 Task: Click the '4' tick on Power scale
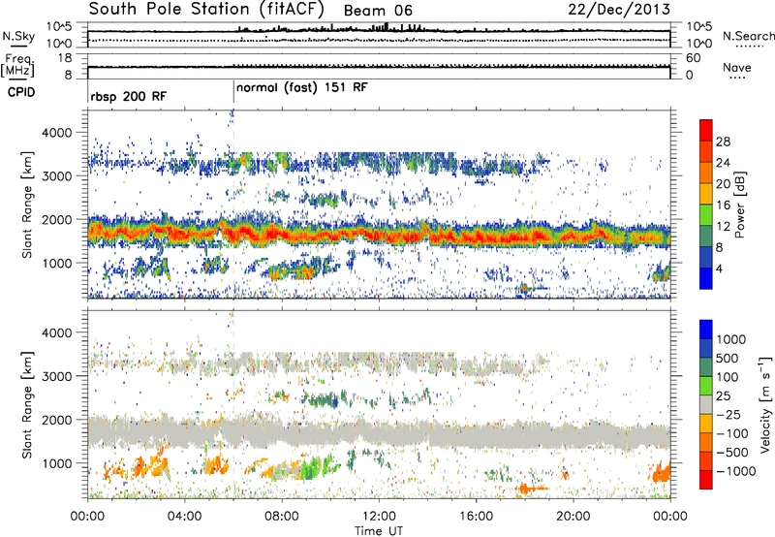click(720, 268)
